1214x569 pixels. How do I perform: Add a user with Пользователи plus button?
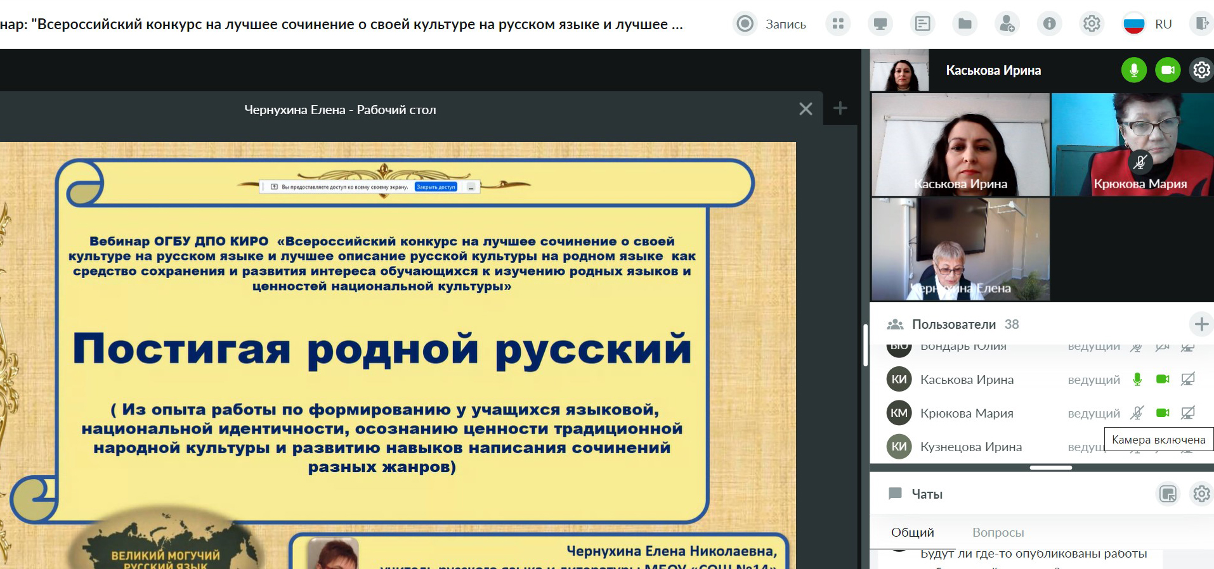tap(1201, 324)
